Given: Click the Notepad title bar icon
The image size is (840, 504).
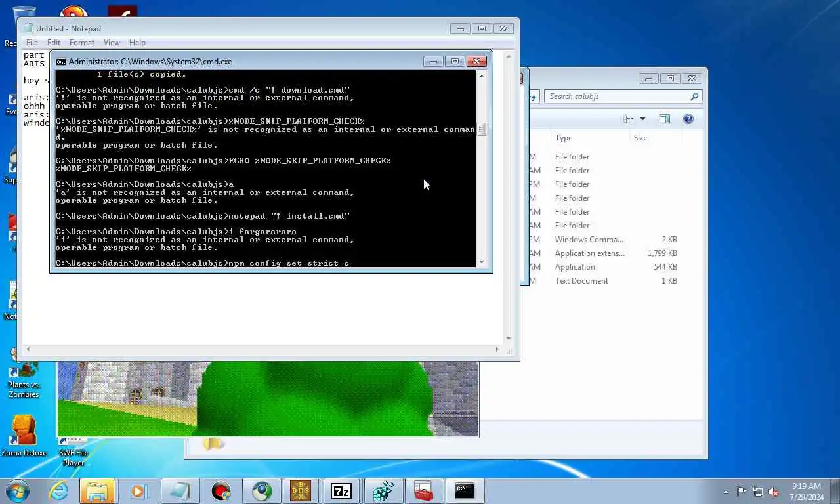Looking at the screenshot, I should coord(28,28).
